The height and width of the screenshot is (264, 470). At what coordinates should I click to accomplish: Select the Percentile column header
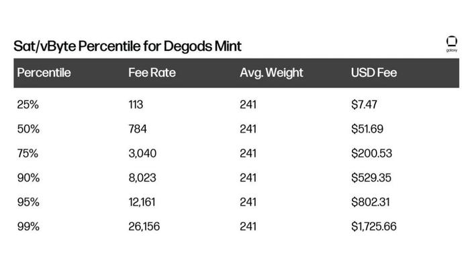point(44,72)
